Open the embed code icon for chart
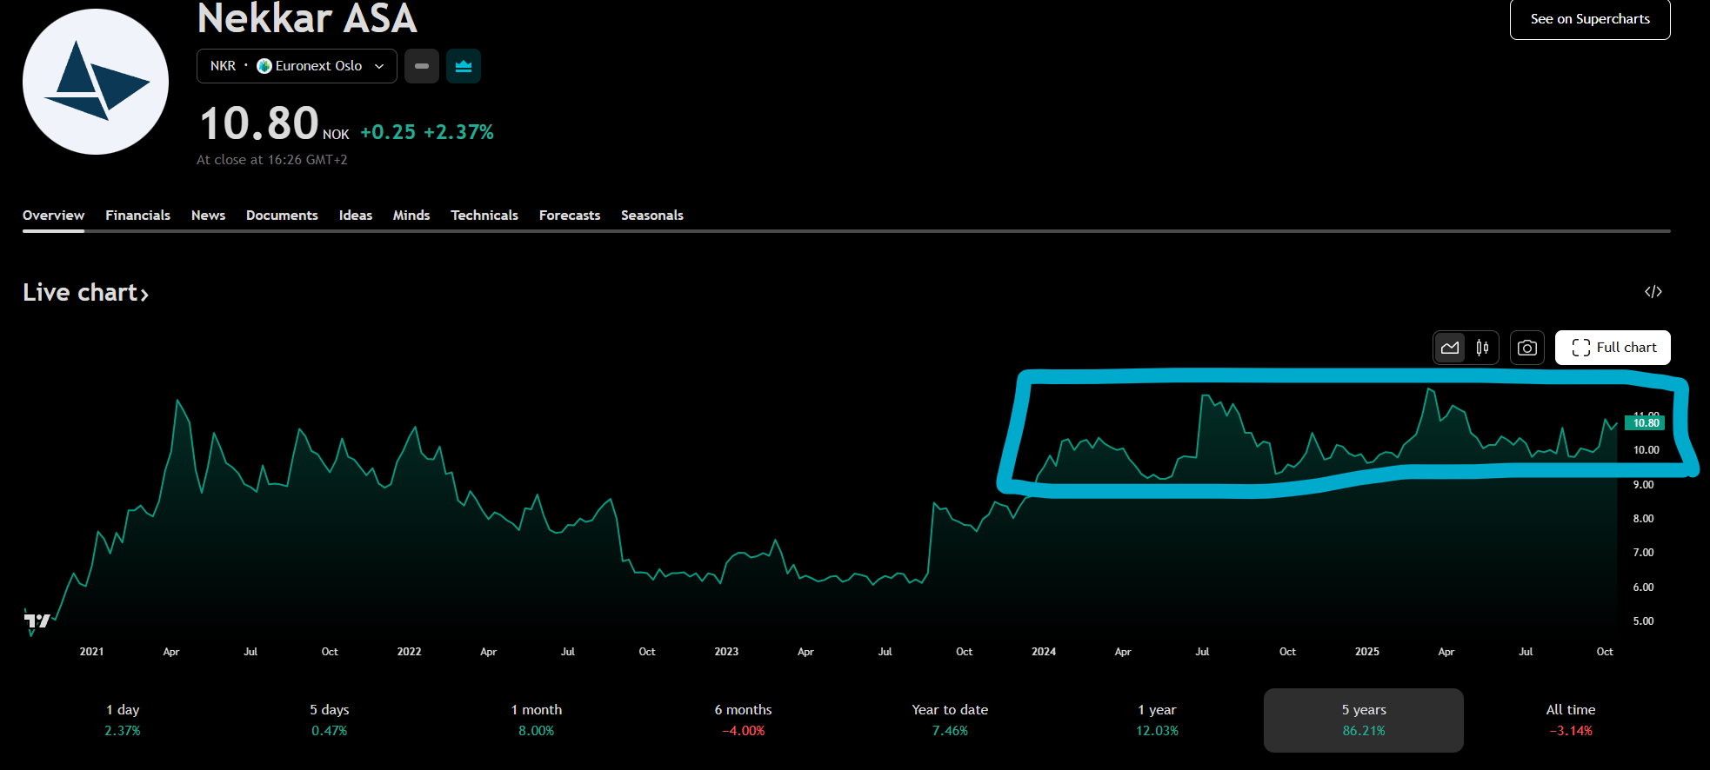Screen dimensions: 1710x770 point(1653,292)
